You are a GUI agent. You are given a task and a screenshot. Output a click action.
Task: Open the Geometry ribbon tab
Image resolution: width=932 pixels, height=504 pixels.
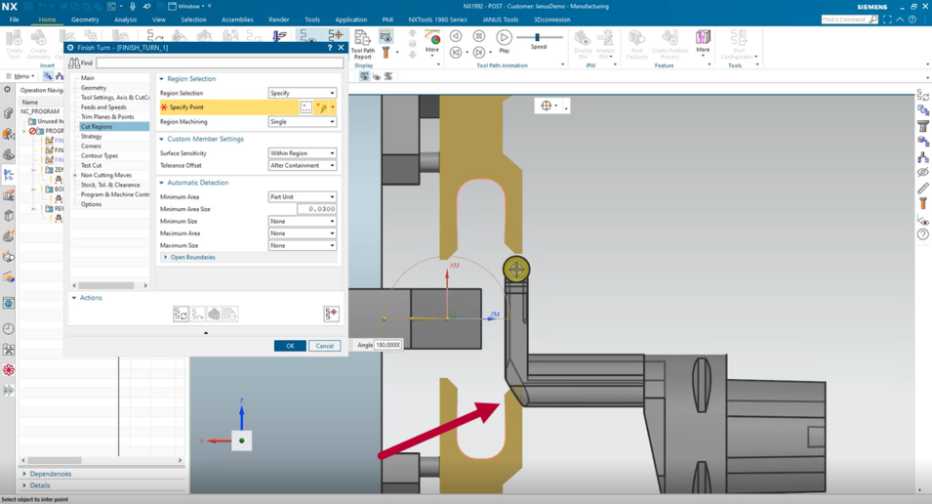[85, 20]
